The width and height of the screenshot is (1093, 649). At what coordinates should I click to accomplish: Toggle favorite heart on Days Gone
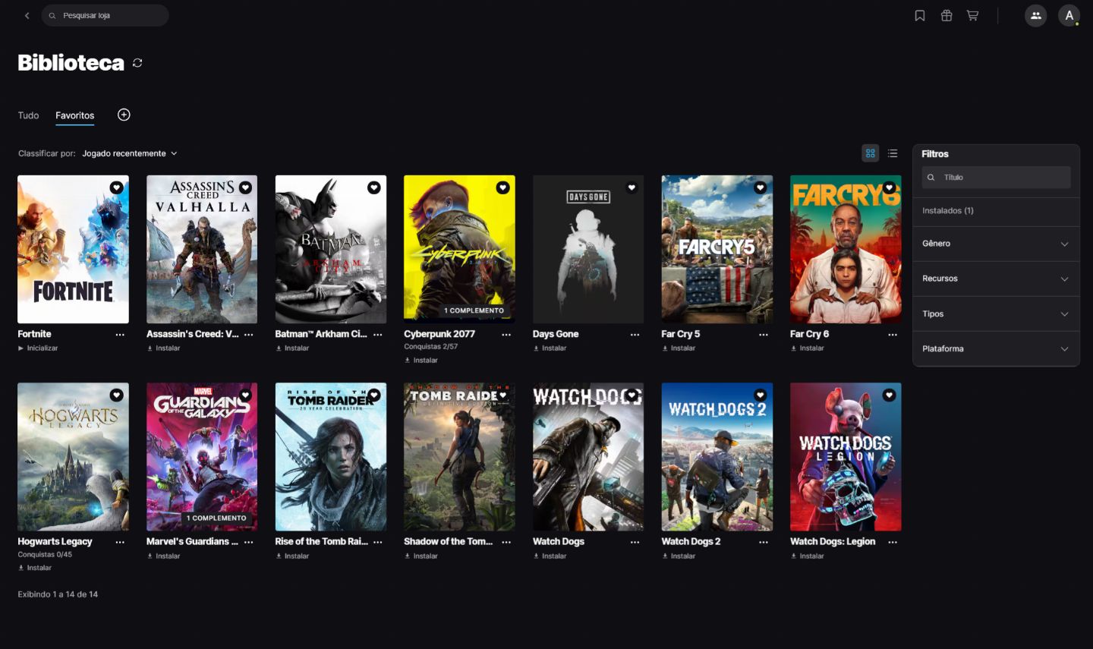(x=632, y=187)
